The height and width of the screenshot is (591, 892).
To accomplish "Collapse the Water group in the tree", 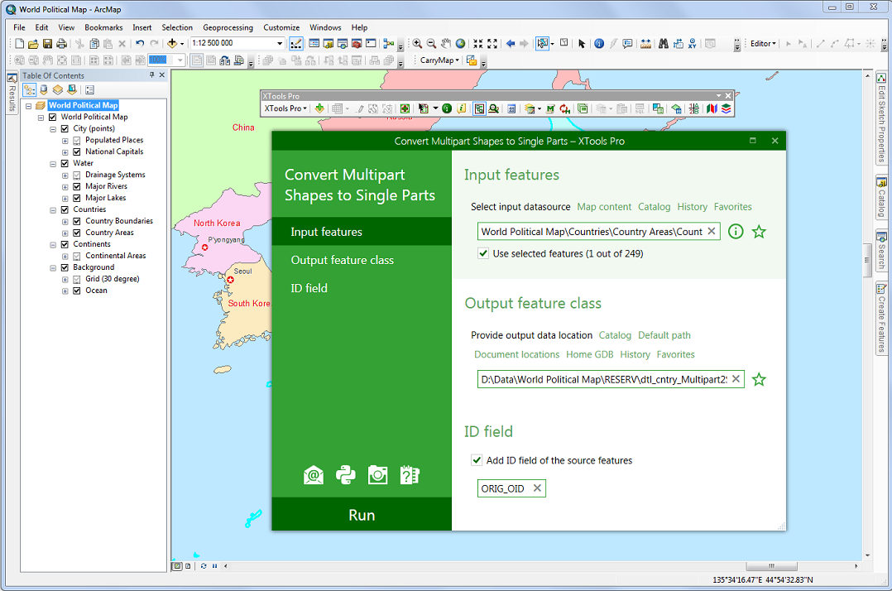I will click(53, 164).
